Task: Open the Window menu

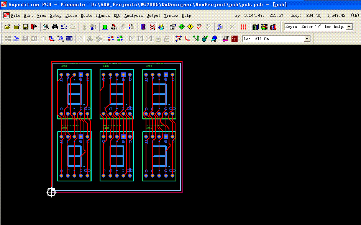Action: pos(171,15)
